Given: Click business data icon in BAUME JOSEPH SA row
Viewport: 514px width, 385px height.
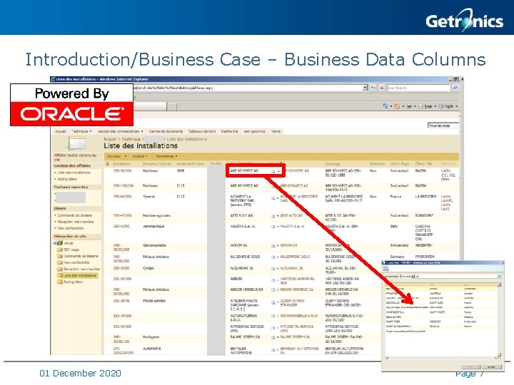Looking at the screenshot, I should pyautogui.click(x=273, y=337).
